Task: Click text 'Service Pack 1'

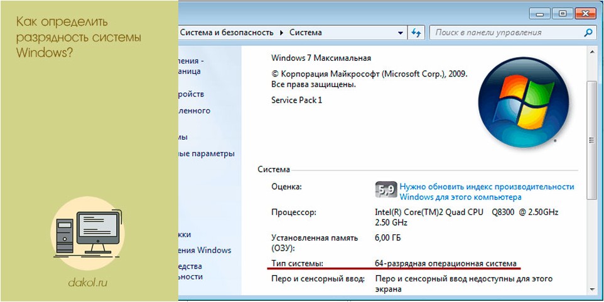Action: coord(296,100)
